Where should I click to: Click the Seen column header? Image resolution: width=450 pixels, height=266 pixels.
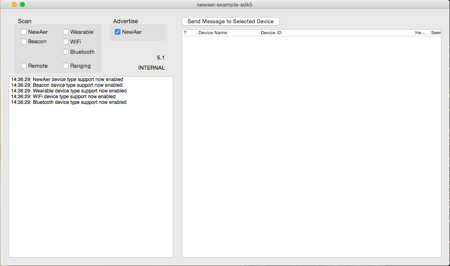pyautogui.click(x=435, y=33)
